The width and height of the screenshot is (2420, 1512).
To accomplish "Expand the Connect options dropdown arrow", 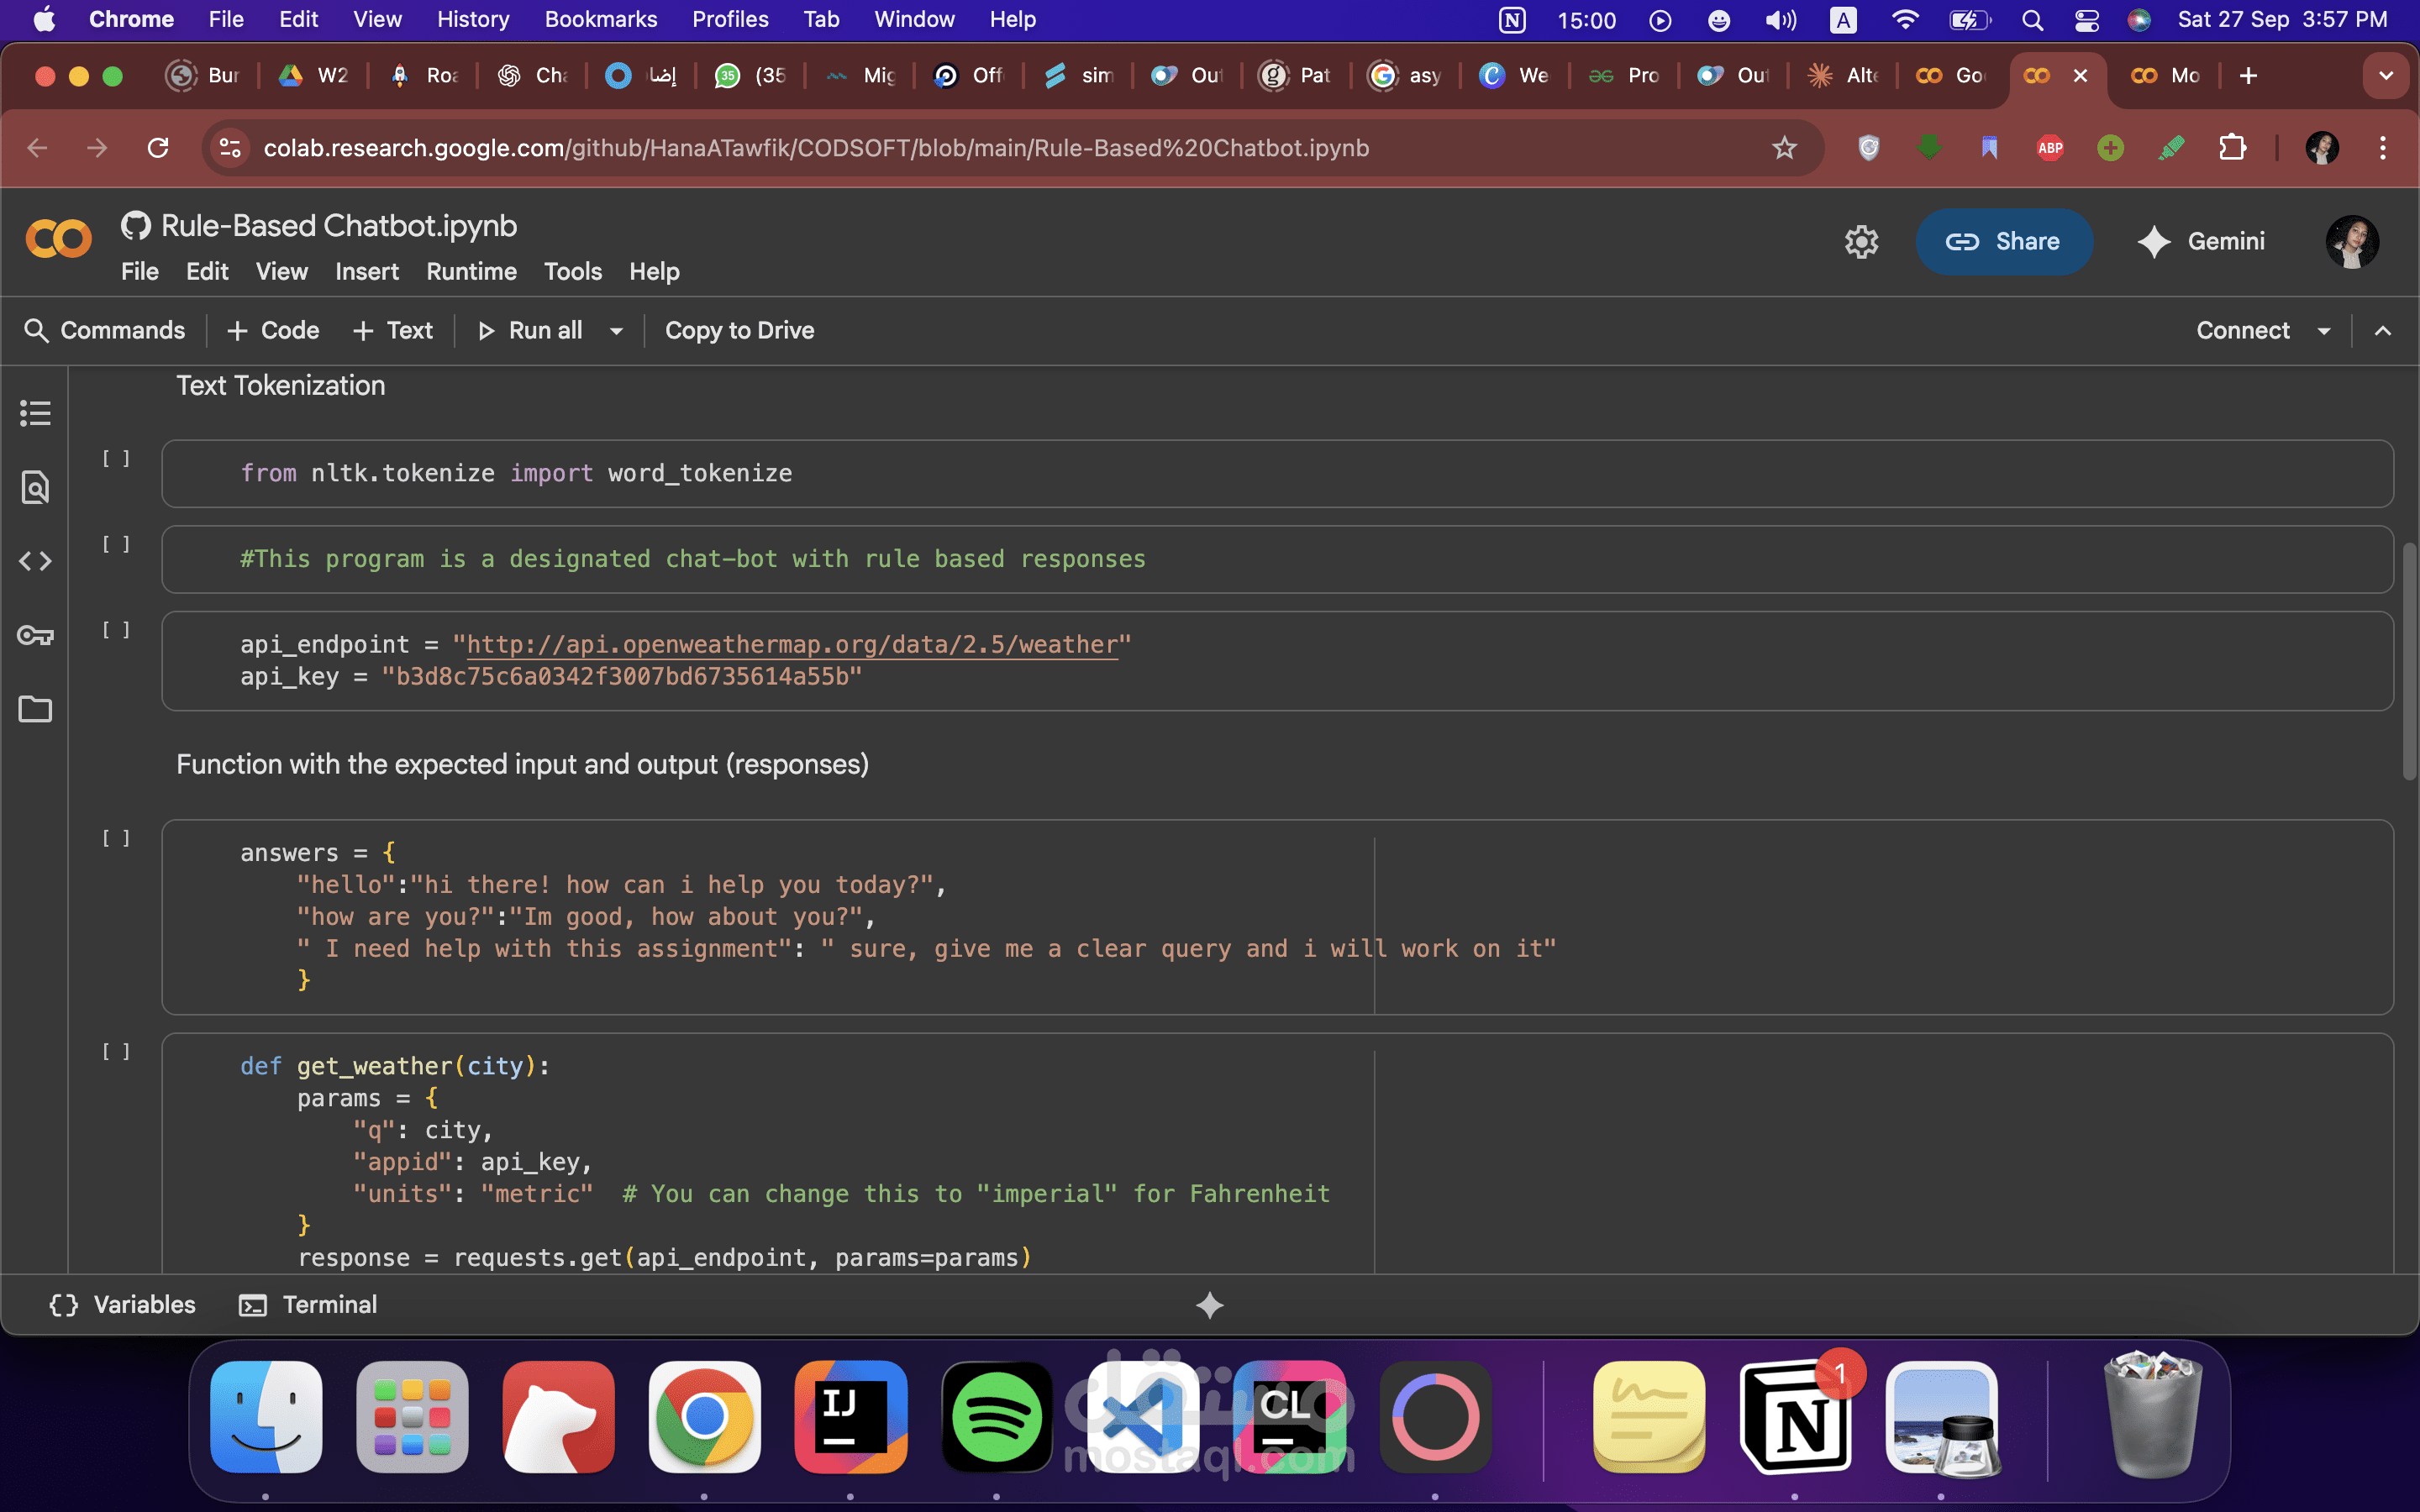I will [2324, 331].
